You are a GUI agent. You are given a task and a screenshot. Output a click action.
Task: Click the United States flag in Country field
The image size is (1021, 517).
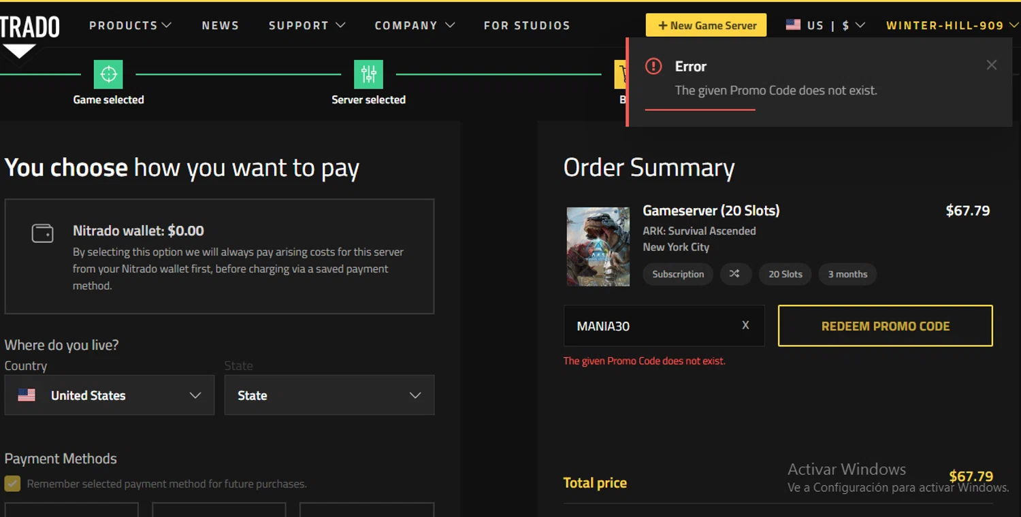pyautogui.click(x=27, y=395)
